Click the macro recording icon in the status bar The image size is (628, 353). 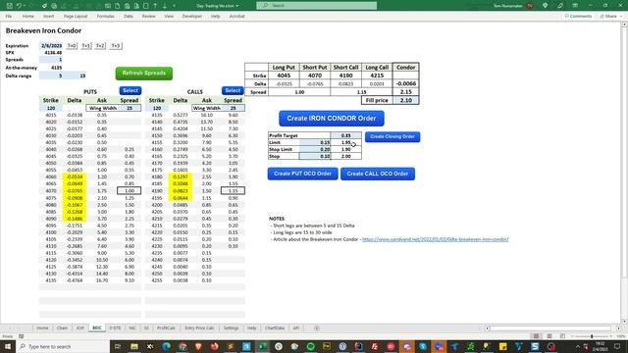(22, 336)
